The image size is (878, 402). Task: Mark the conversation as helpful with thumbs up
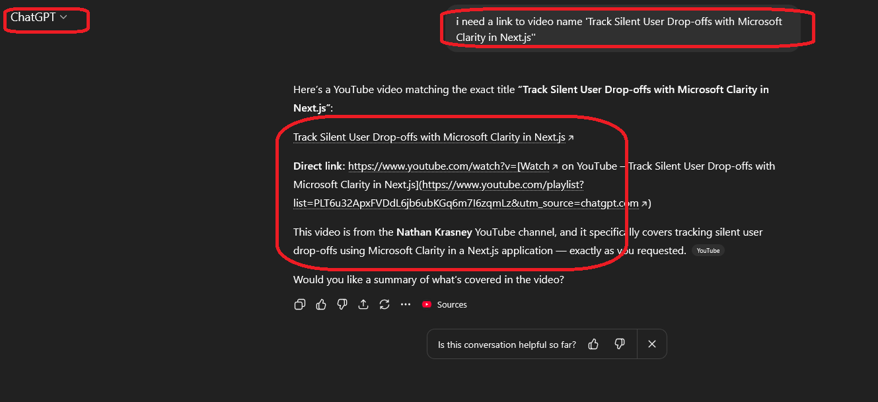pos(593,344)
